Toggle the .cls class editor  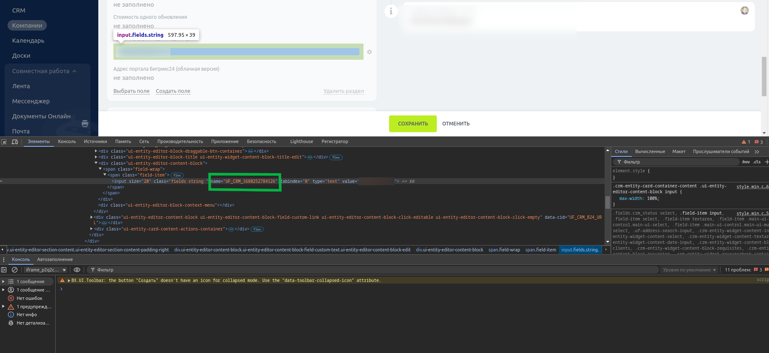757,162
